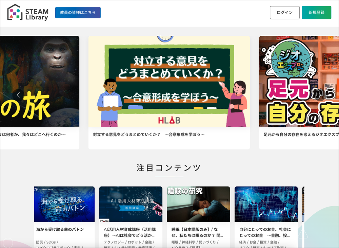Click テクノロジー / ロボット / 金融 tags
The image size is (339, 248).
tap(129, 242)
